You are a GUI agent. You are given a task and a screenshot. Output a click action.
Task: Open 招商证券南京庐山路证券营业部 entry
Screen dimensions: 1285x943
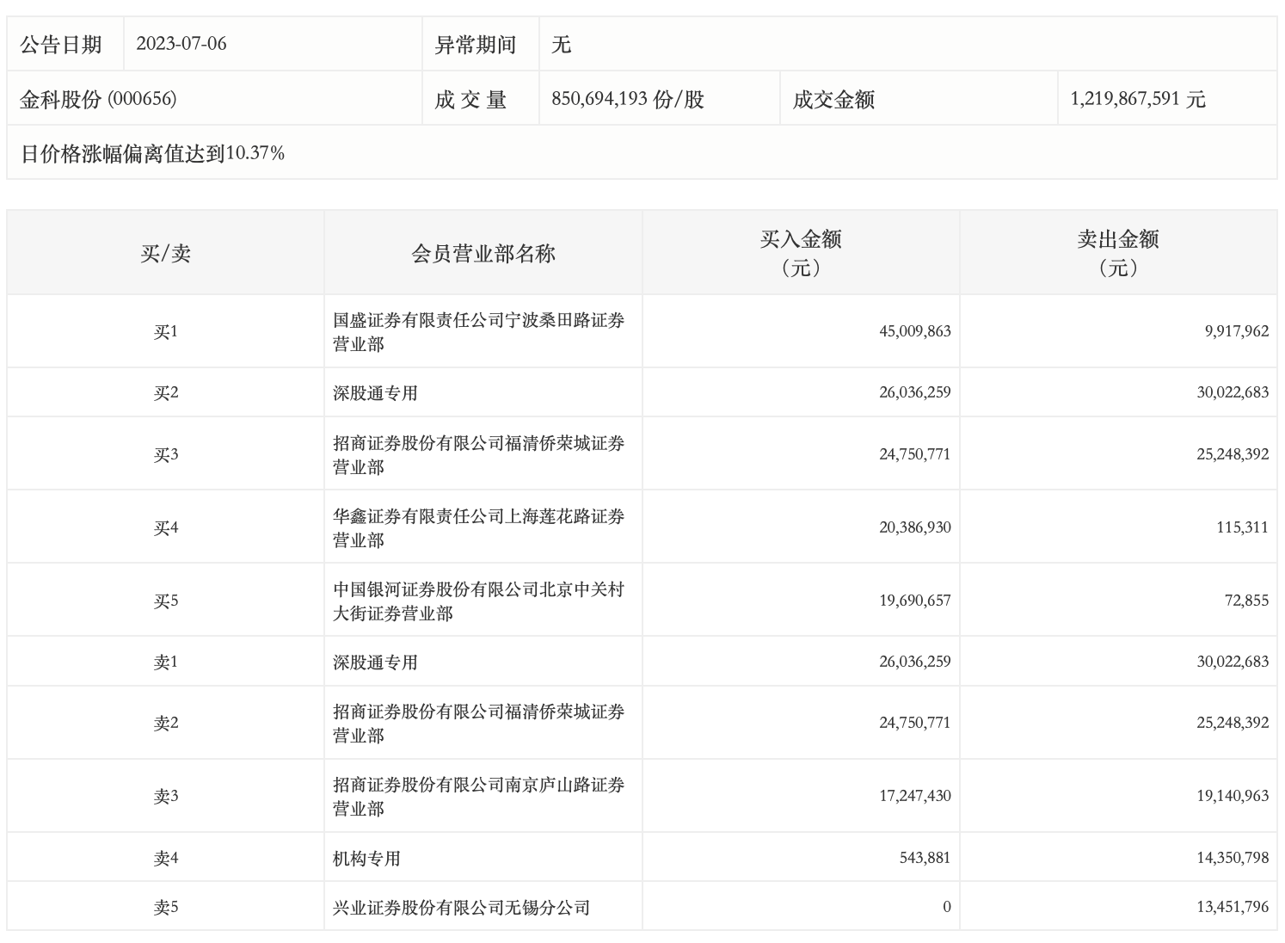tap(478, 797)
